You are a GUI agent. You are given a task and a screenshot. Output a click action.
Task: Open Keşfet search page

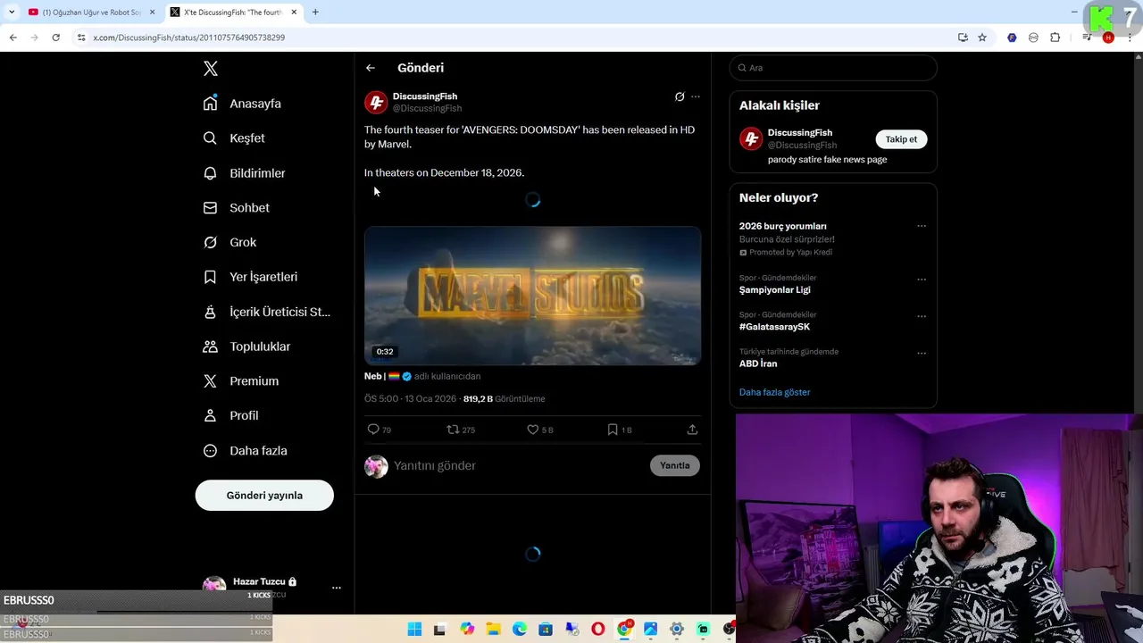234,138
